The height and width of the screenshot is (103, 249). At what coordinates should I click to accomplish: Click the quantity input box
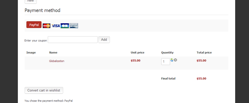(x=165, y=61)
